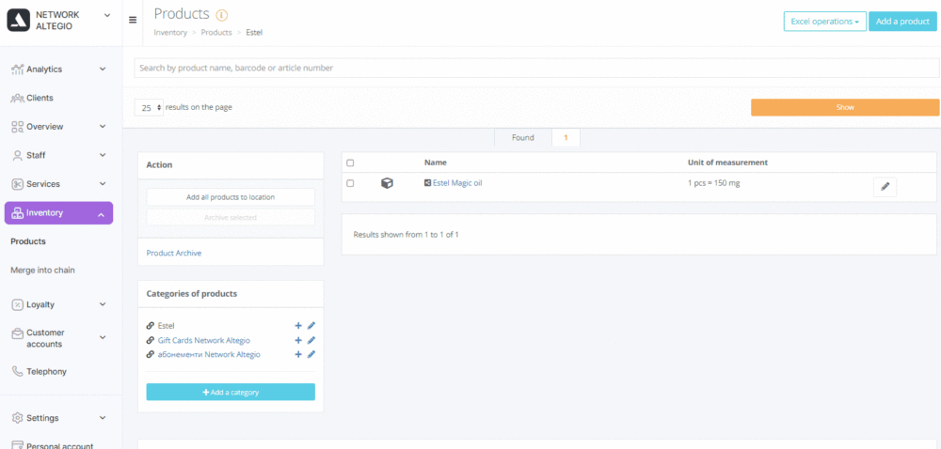Click the '1 pcs = 150 mg' cell
The image size is (941, 449).
[713, 183]
